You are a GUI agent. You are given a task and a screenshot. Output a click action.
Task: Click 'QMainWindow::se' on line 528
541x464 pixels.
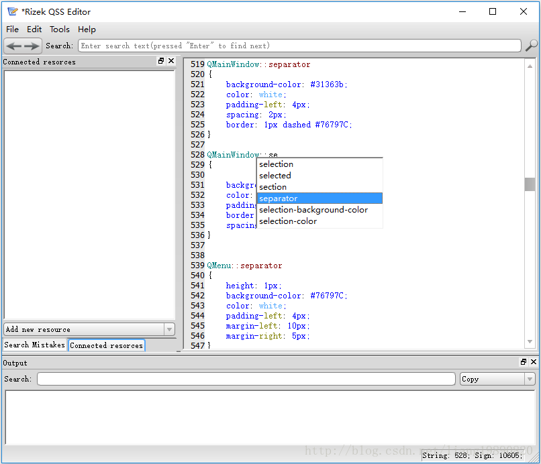(242, 155)
